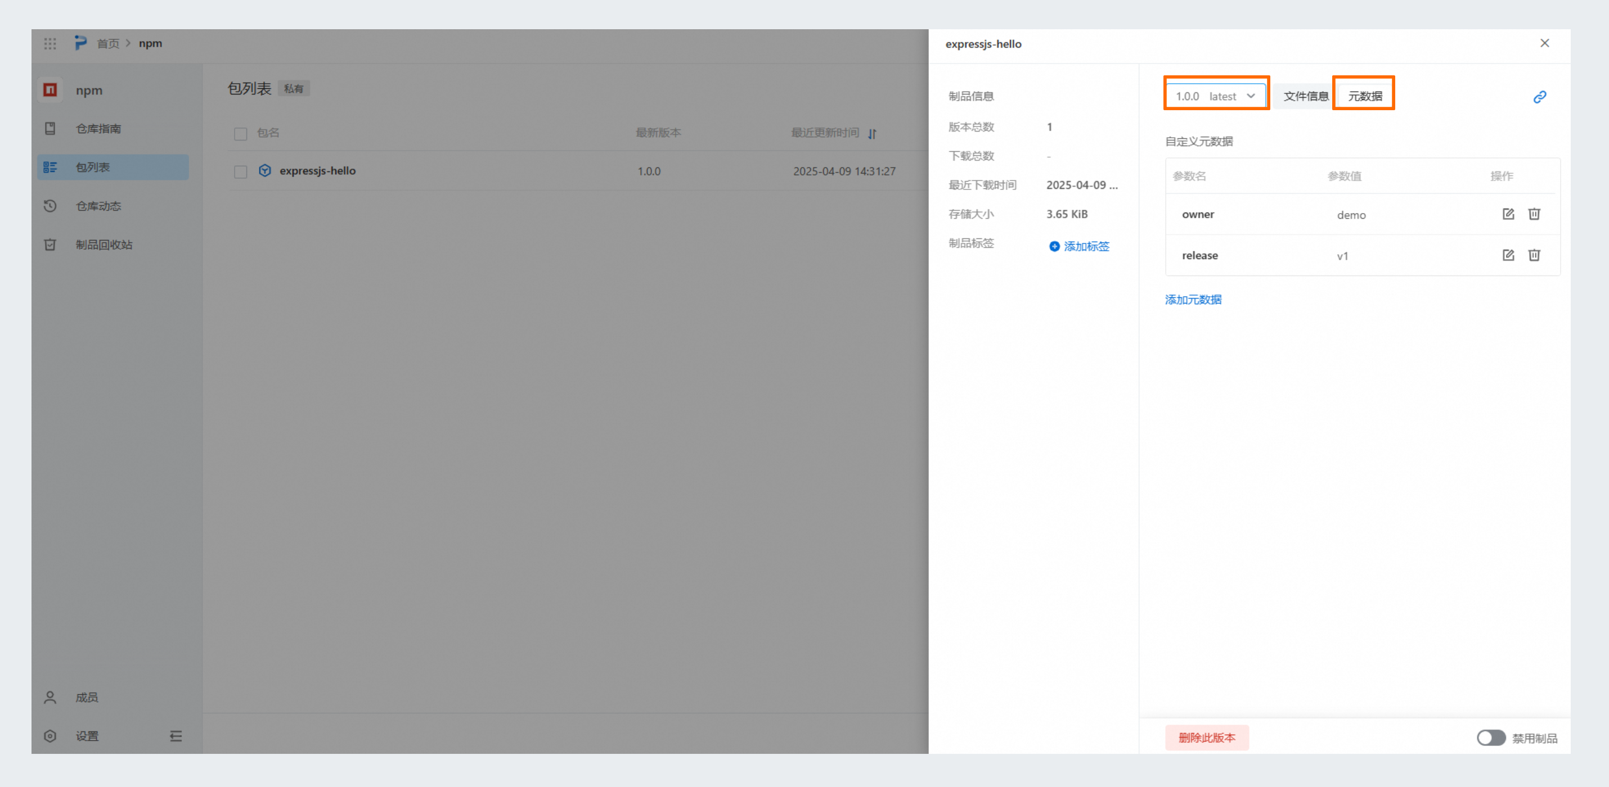Delete the owner metadata row
1609x787 pixels.
click(x=1534, y=214)
